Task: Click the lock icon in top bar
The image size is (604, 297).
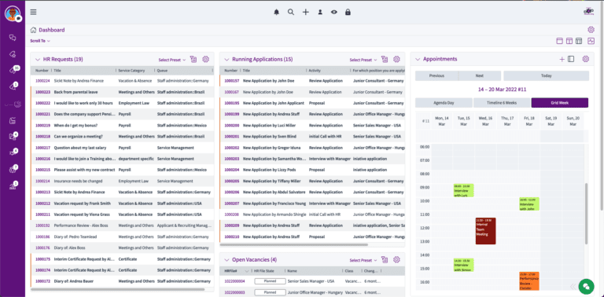Action: tap(348, 13)
